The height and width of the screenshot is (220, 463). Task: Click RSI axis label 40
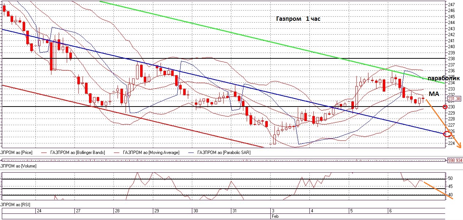point(450,195)
